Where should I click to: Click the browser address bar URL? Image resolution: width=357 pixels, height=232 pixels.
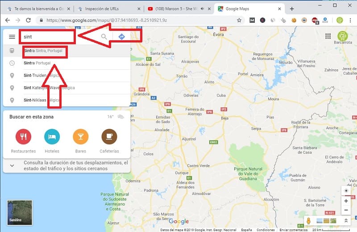pos(107,20)
